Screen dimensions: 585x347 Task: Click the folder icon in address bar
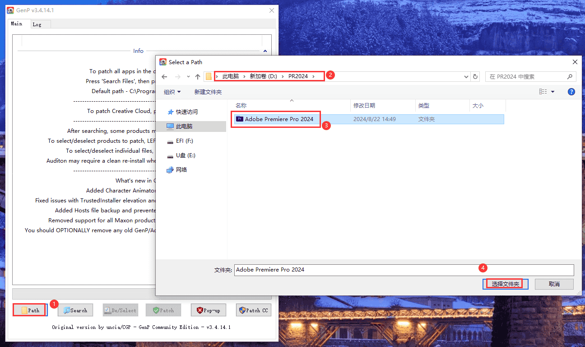coord(209,76)
